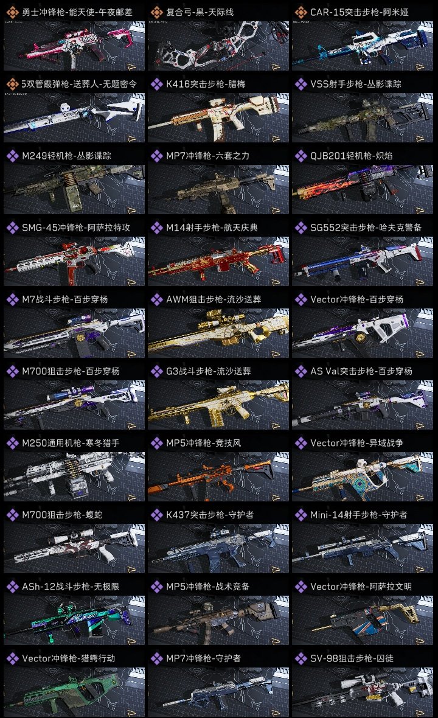This screenshot has width=438, height=718.
Task: Click the purple rarity icon next to QJB201轻机枪-炽焰
Action: tap(301, 156)
